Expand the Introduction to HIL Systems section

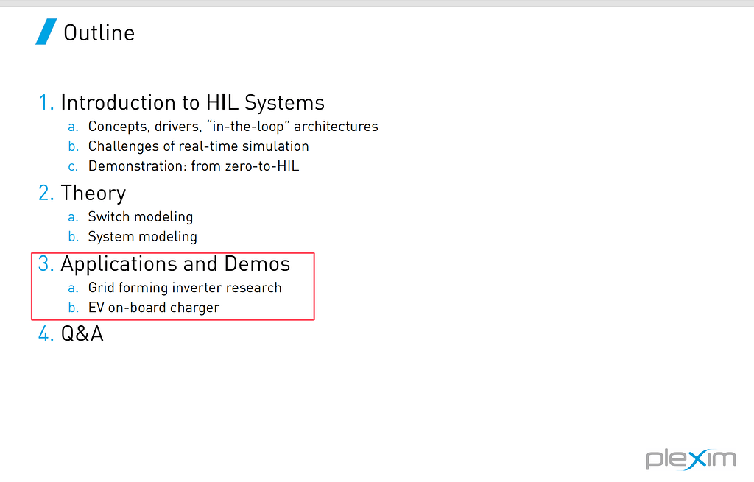(192, 102)
